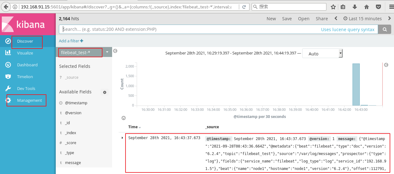The height and width of the screenshot is (174, 394).
Task: Click Share in the top menu
Action: coord(322,19)
